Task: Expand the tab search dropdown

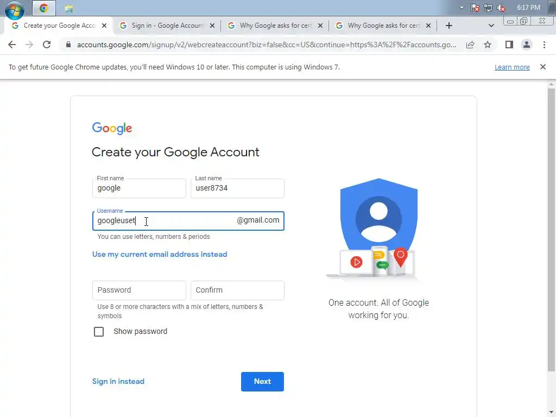Action: (x=491, y=26)
